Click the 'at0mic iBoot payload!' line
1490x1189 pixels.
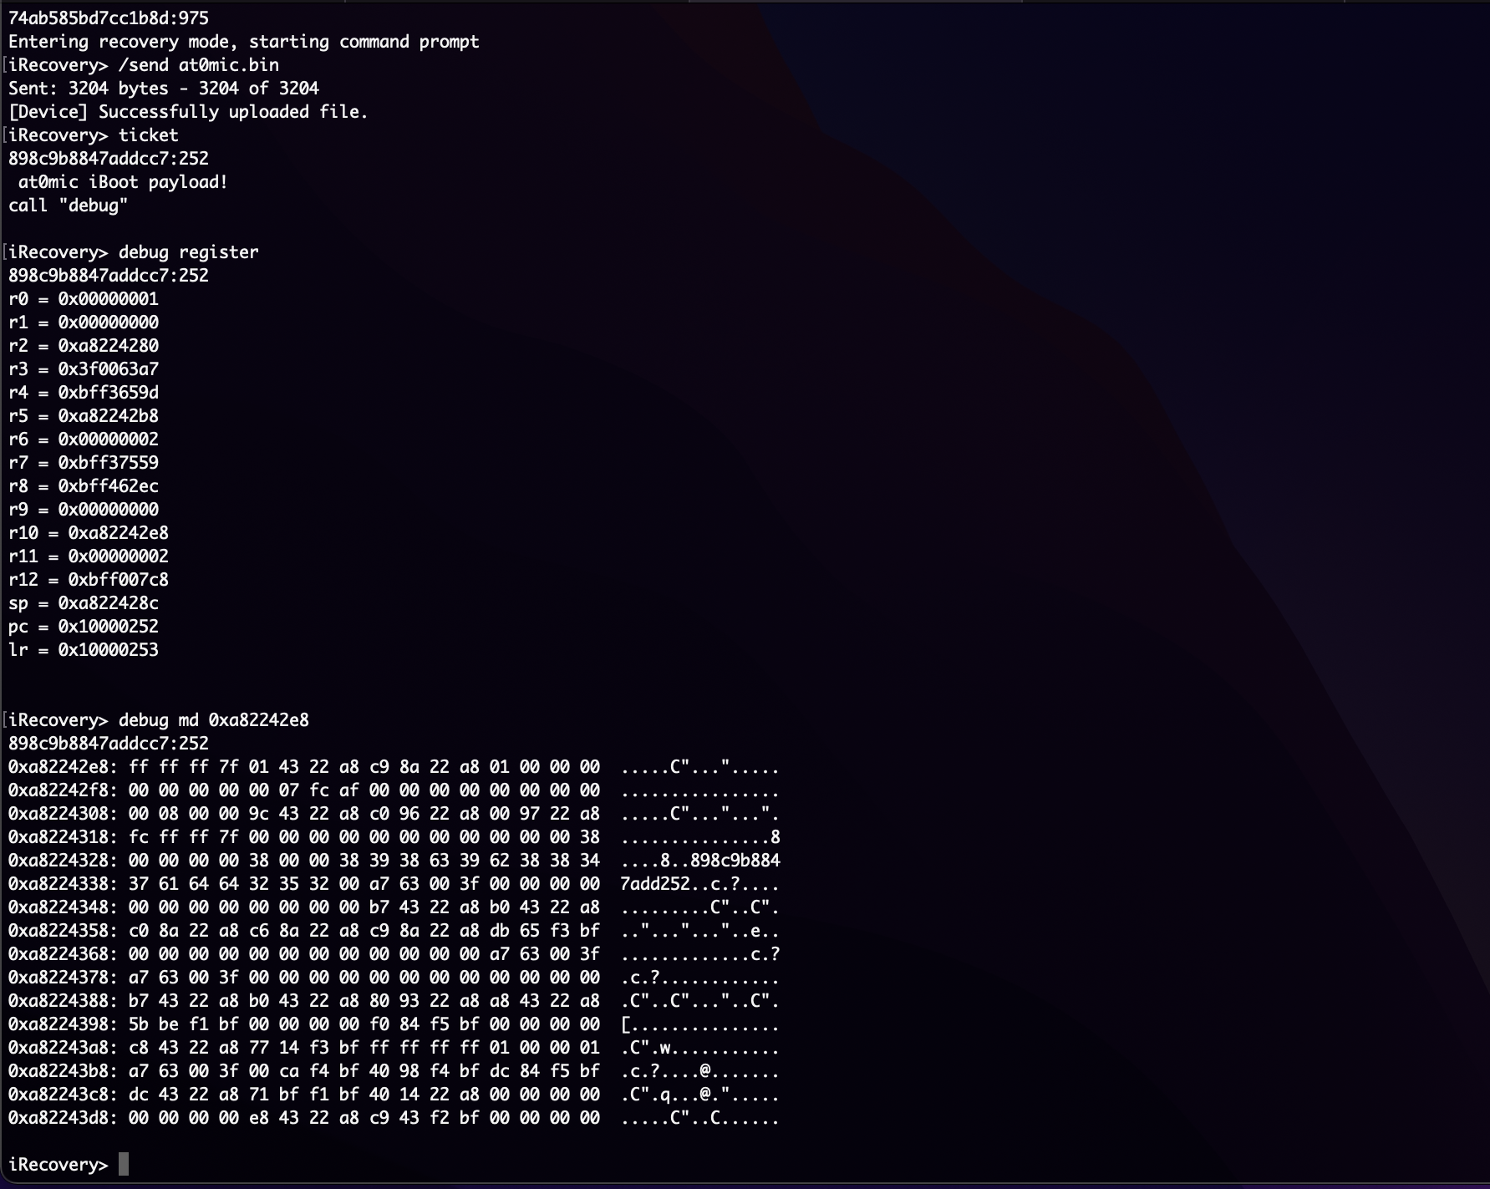[124, 182]
